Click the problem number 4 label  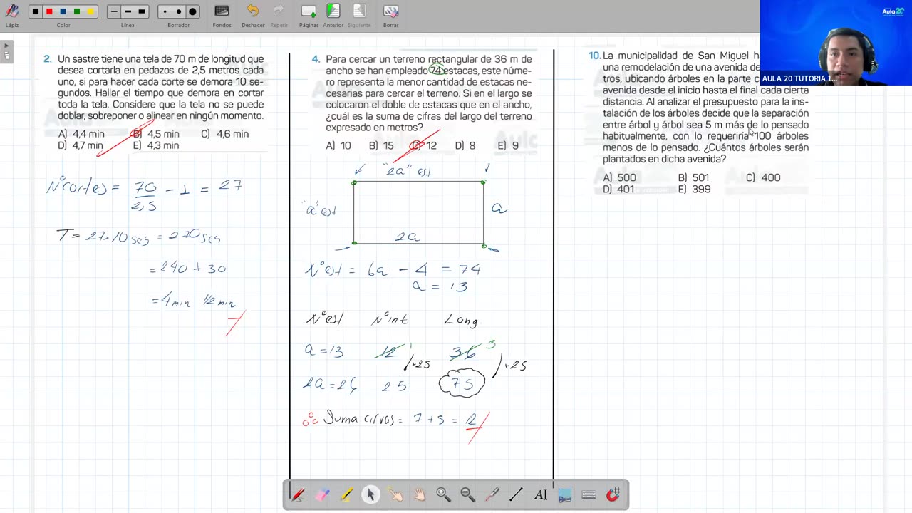click(x=316, y=59)
